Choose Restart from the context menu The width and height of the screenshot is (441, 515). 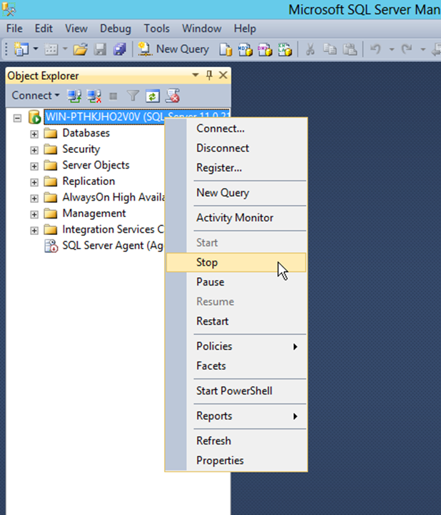pyautogui.click(x=213, y=321)
